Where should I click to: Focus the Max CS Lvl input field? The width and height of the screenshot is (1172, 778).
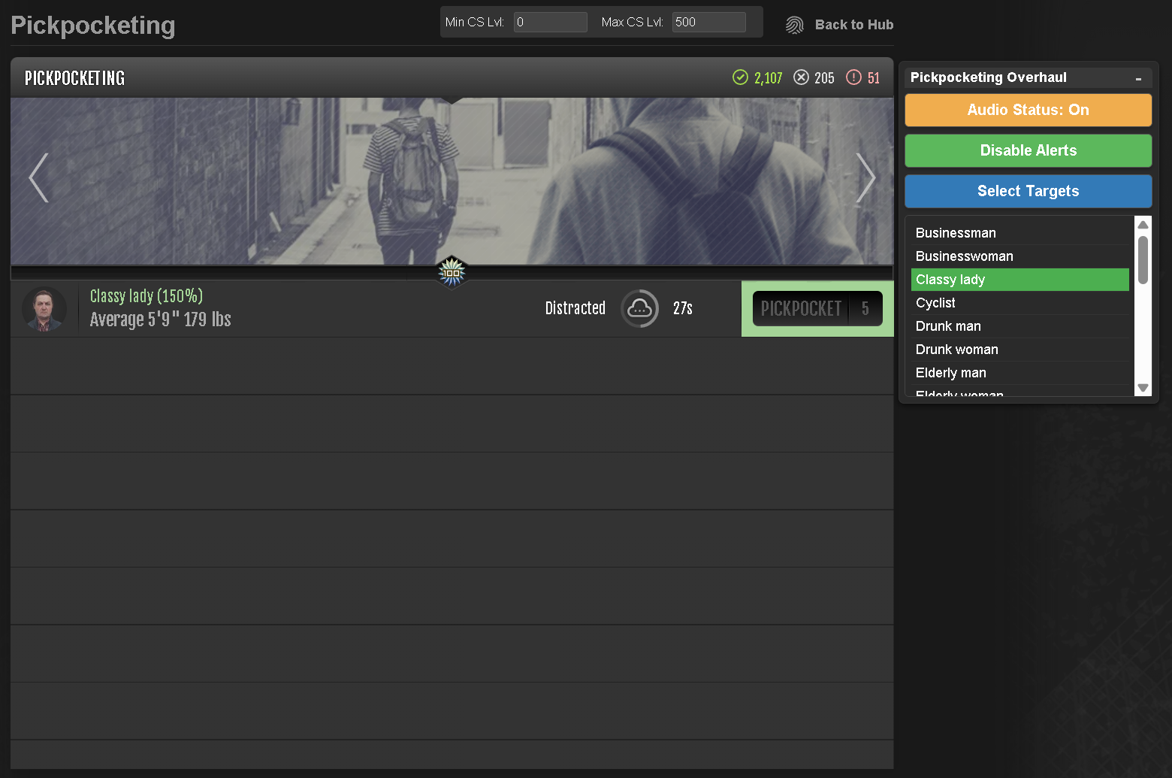coord(708,23)
